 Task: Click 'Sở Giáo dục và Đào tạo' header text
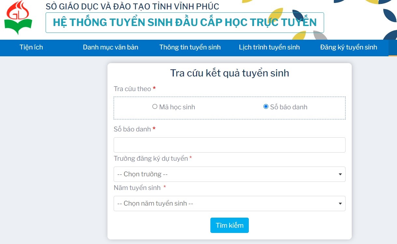[x=132, y=6]
